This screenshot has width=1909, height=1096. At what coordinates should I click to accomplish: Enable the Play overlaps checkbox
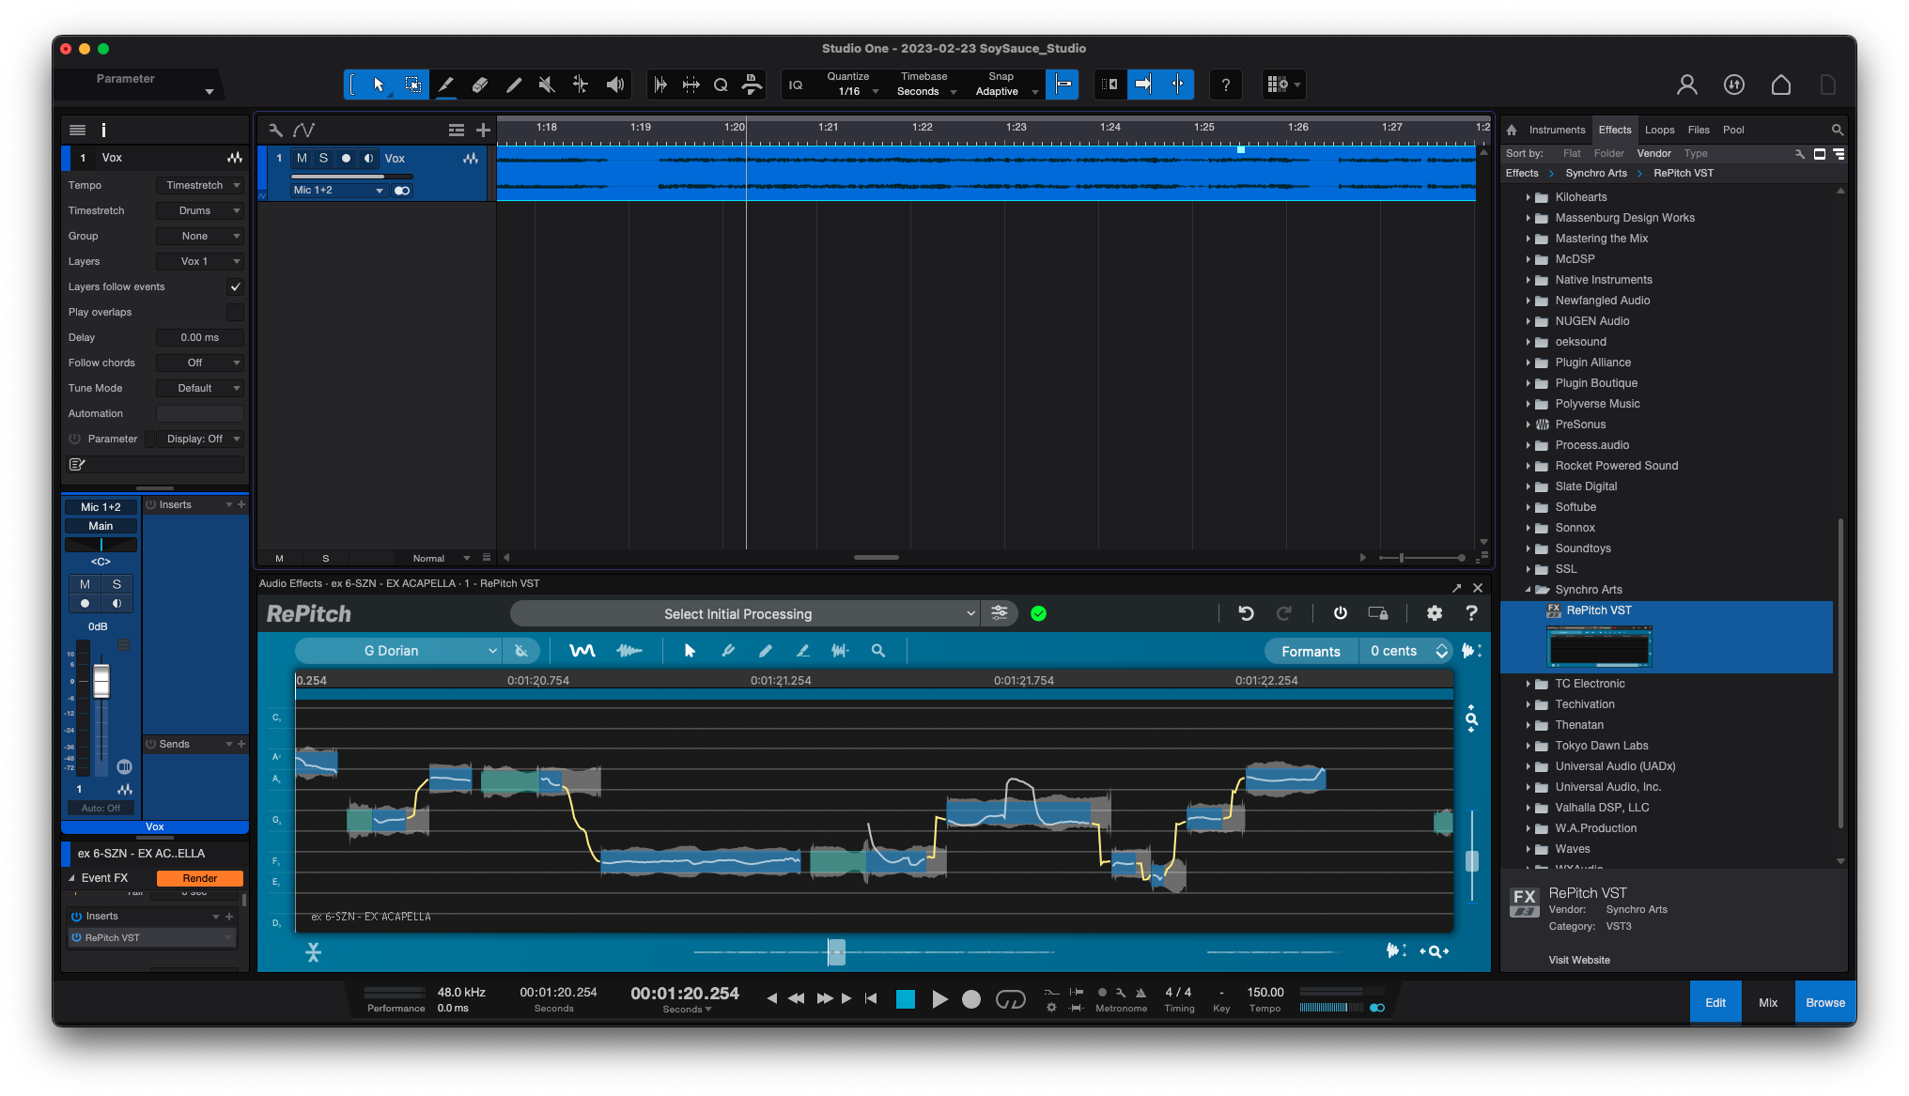pos(235,312)
